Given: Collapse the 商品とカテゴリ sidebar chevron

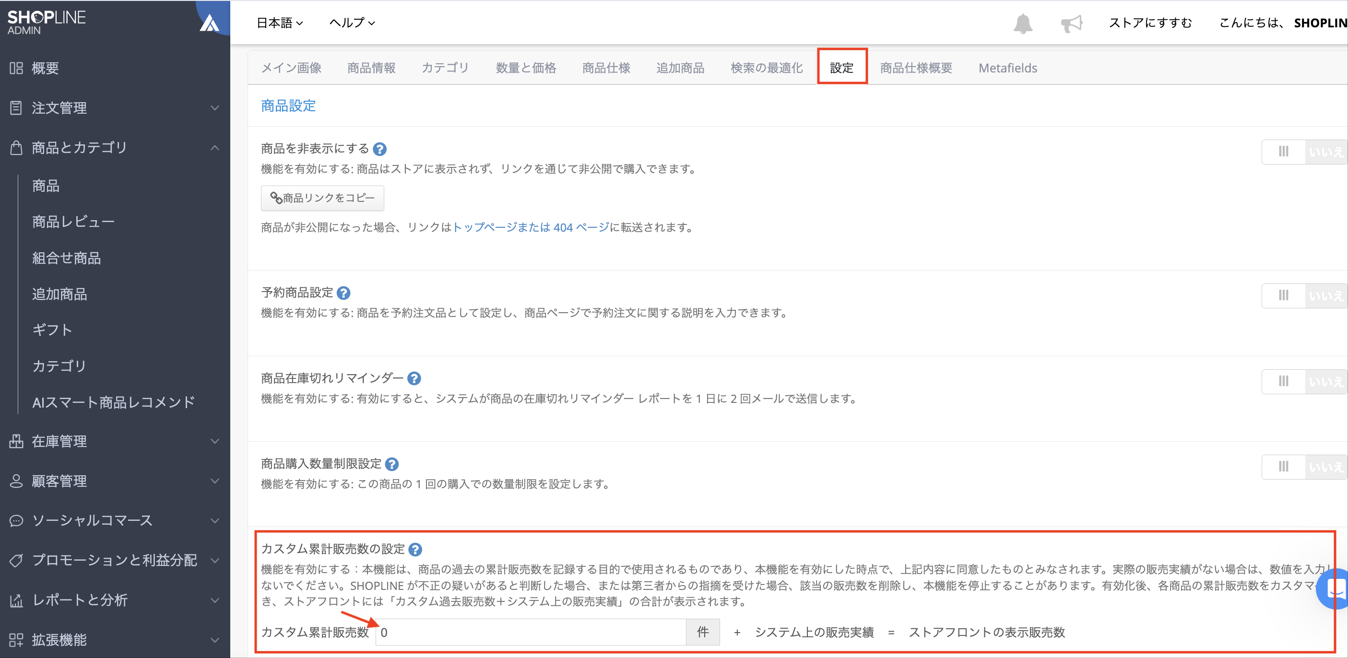Looking at the screenshot, I should click(214, 148).
